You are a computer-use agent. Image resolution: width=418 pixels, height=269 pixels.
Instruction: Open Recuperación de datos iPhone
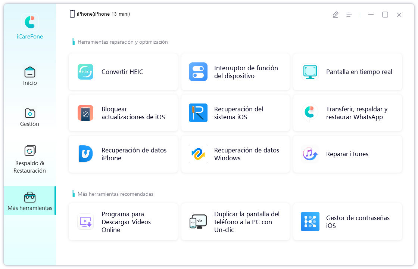[x=123, y=154]
